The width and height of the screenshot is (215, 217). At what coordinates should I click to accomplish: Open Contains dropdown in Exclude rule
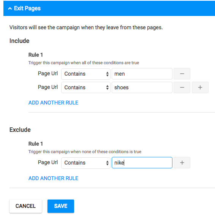[86, 163]
